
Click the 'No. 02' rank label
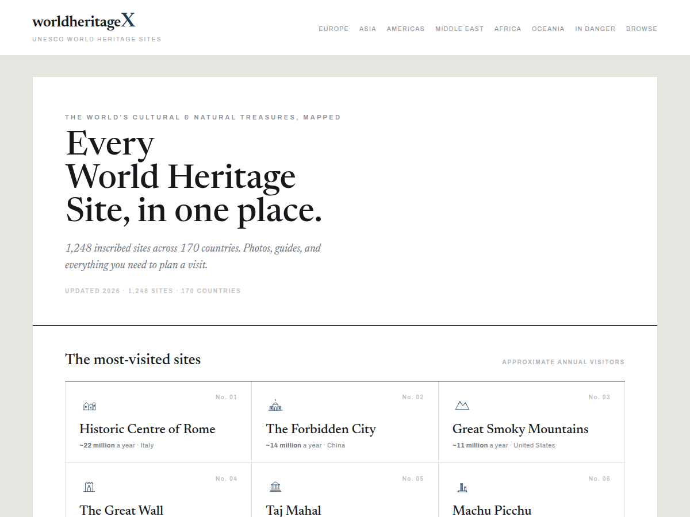coord(413,397)
